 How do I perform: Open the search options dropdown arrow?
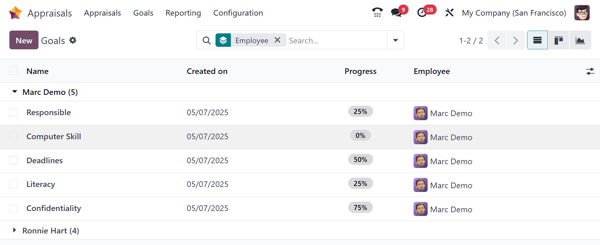pyautogui.click(x=395, y=40)
